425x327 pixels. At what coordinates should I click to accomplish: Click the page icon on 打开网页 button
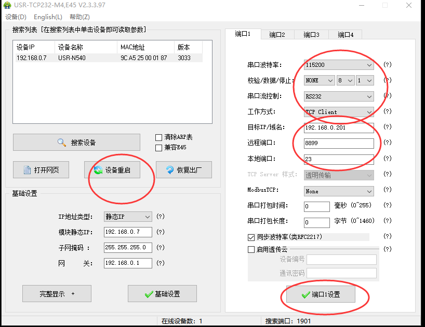(28, 170)
